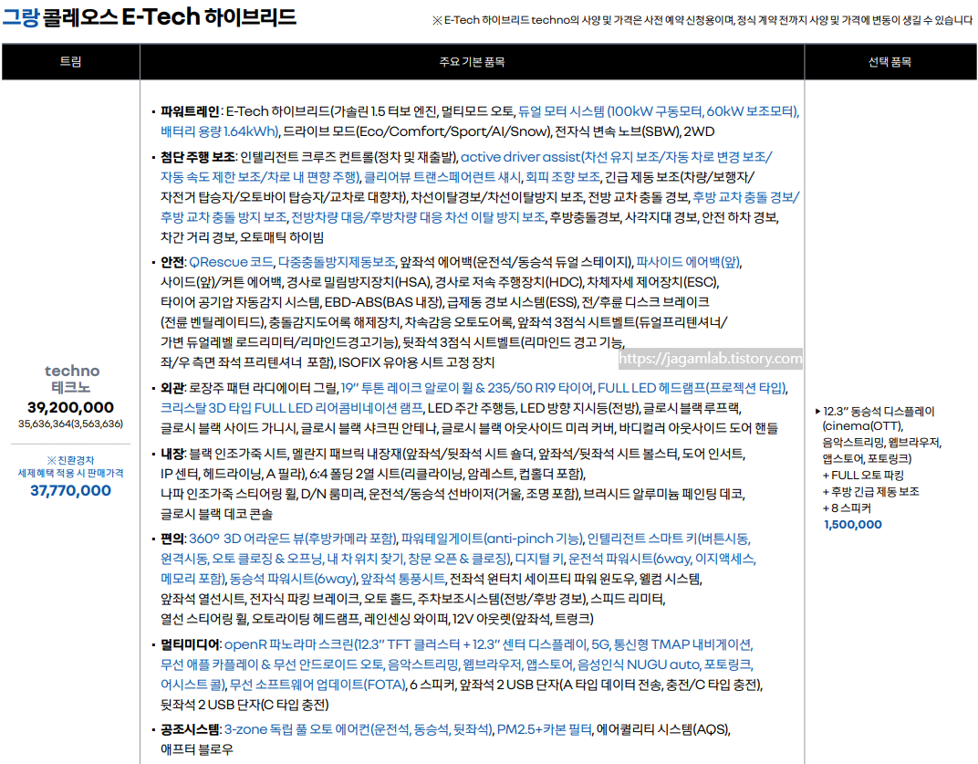Screen dimensions: 978x764
Task: Click the 'ISOFIX 유아용 시트 고정 장치' text
Action: [x=416, y=362]
